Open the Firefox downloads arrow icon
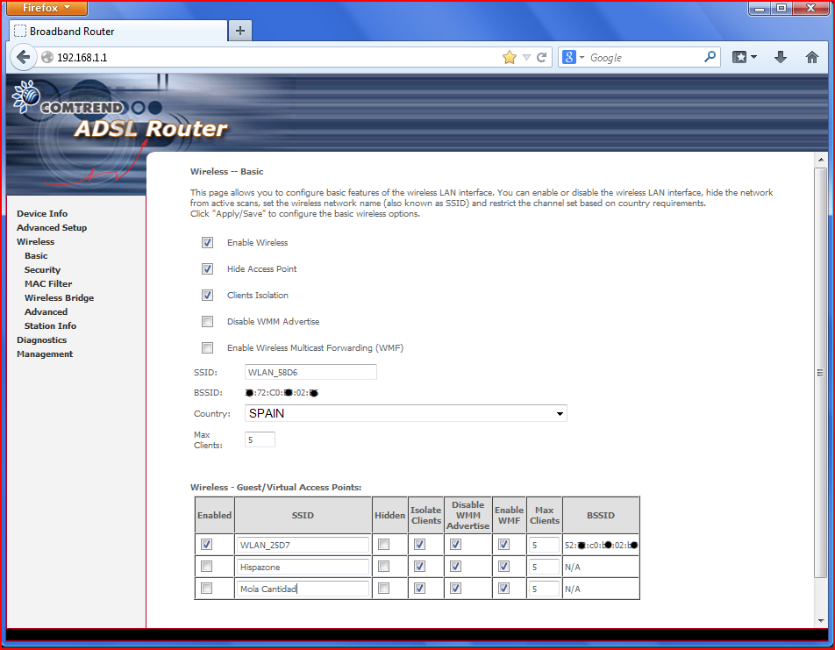This screenshot has width=835, height=650. 781,57
